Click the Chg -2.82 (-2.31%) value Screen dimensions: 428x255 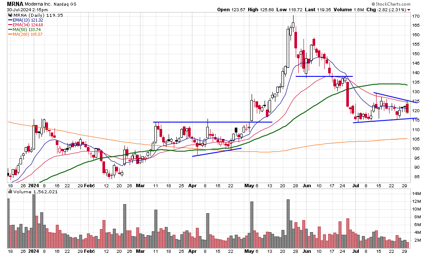pyautogui.click(x=386, y=10)
